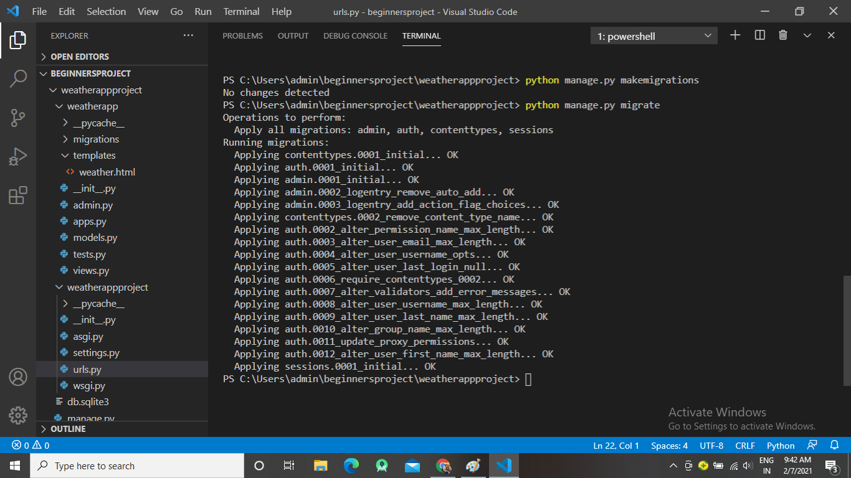Split the terminal using the split icon
Screen dimensions: 851x478
(759, 35)
